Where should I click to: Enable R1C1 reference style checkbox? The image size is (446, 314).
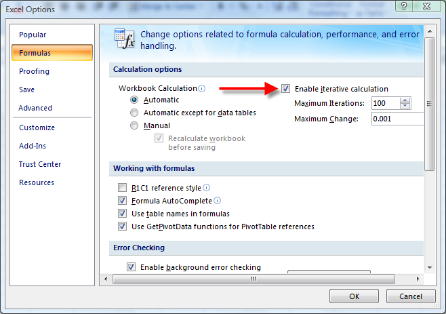[122, 188]
